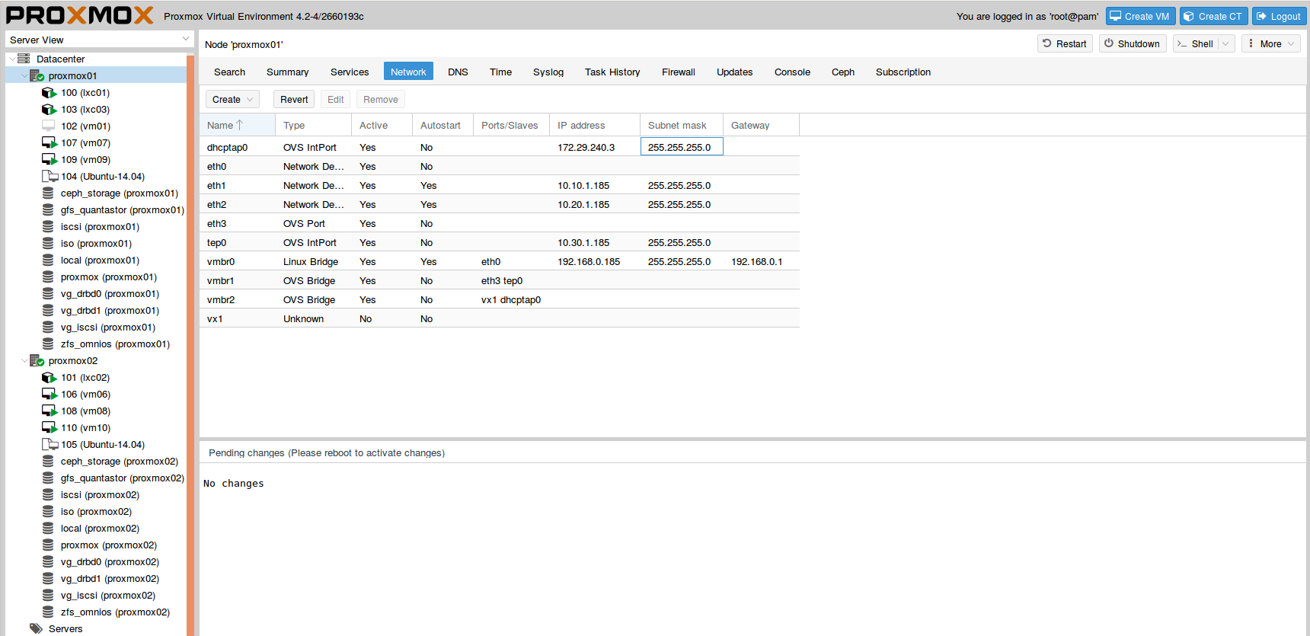Click the Datacenter server icon
Screen dimensions: 1310x636
[24, 59]
